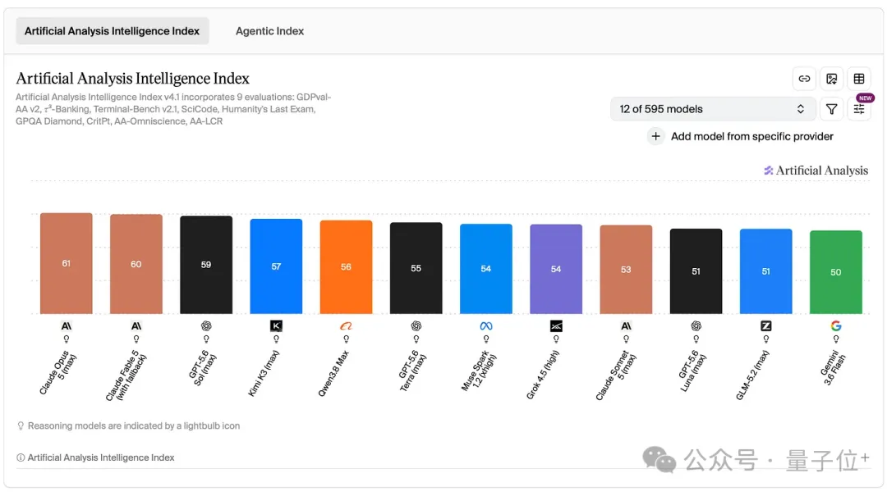Click the Anthropic logo under Claude Opus 5
The height and width of the screenshot is (496, 887).
click(67, 326)
